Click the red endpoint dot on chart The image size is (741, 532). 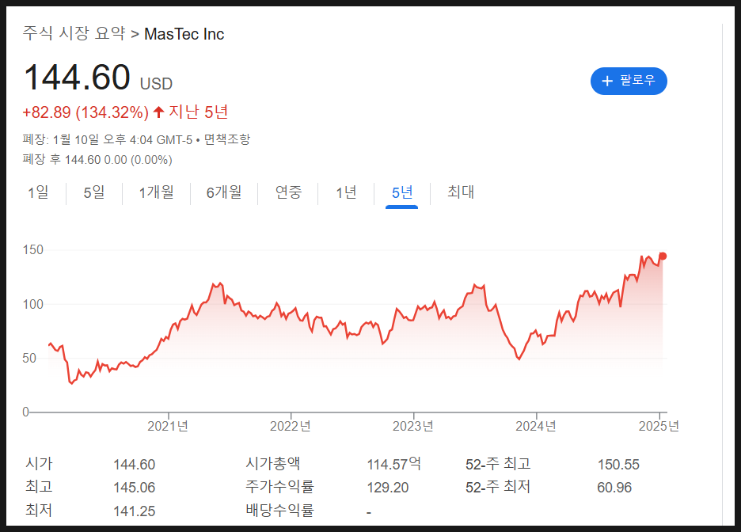pyautogui.click(x=663, y=256)
